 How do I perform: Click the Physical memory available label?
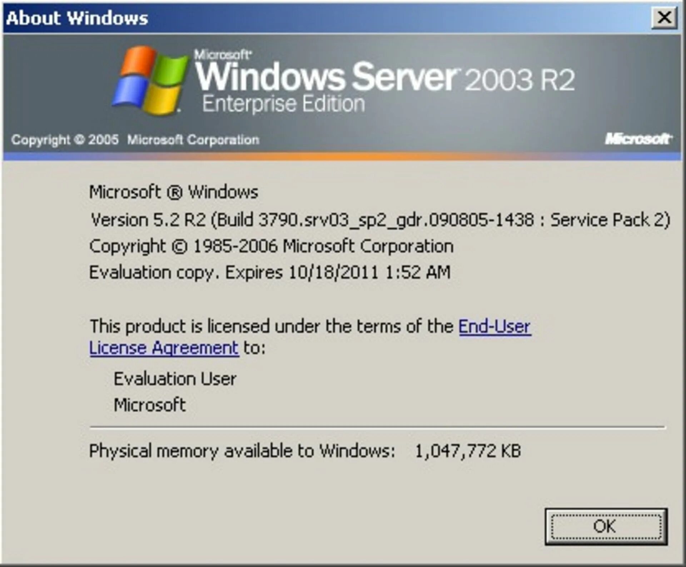click(242, 451)
